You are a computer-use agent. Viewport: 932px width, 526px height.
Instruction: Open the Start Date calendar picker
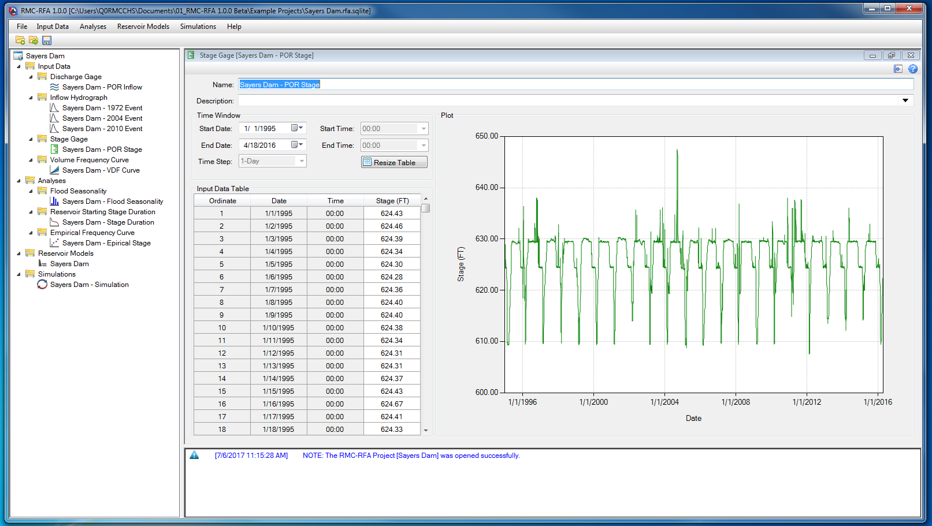point(296,128)
